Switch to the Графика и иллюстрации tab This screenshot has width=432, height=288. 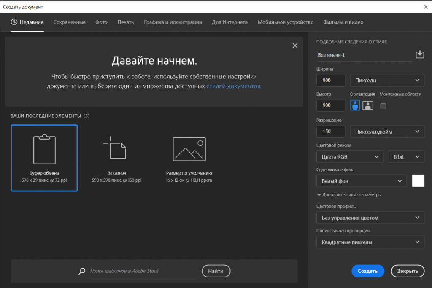(x=173, y=22)
